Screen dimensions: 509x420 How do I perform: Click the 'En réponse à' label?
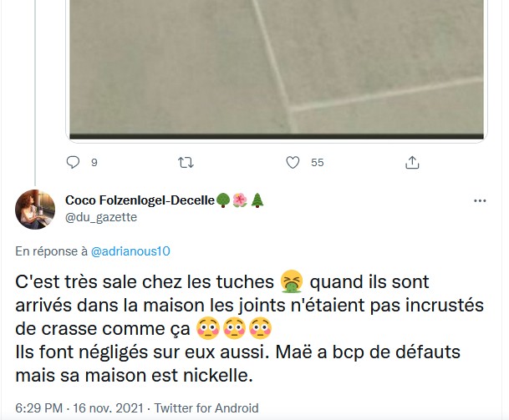[x=50, y=250]
